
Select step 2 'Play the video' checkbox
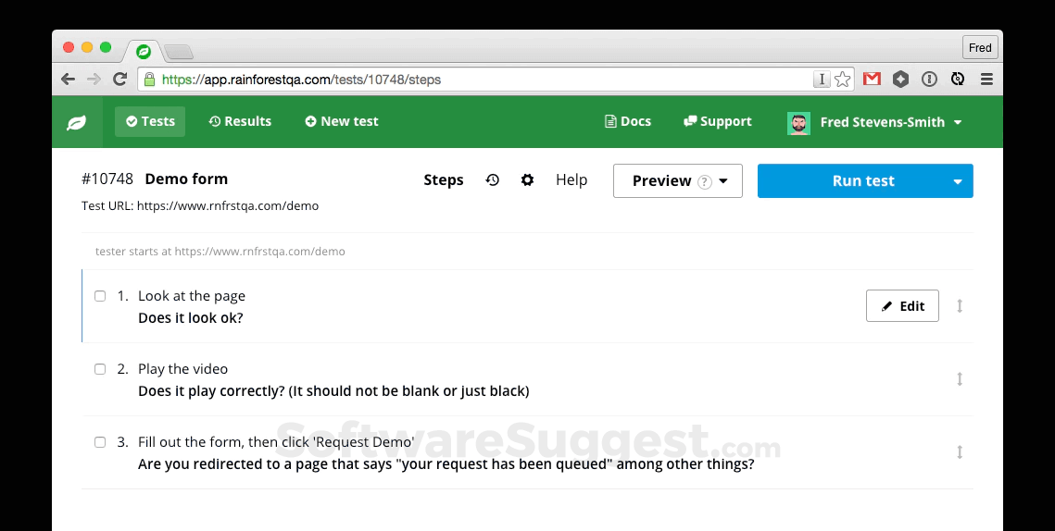[100, 369]
